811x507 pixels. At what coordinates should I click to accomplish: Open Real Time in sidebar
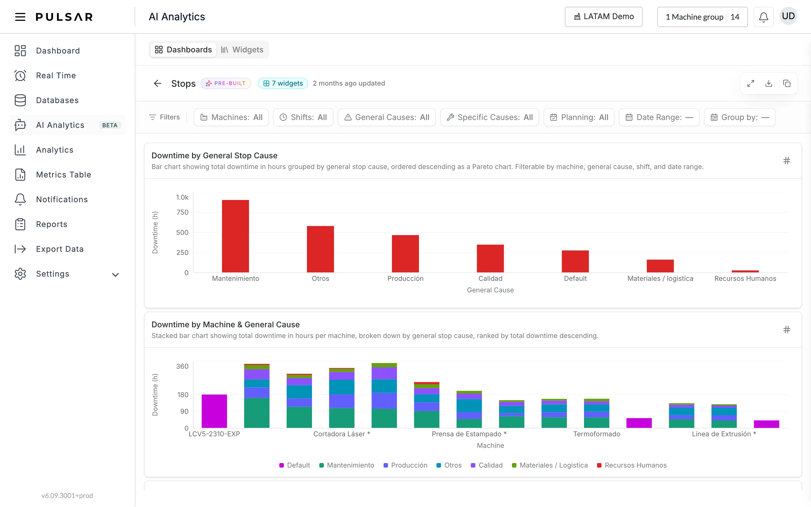coord(67,75)
